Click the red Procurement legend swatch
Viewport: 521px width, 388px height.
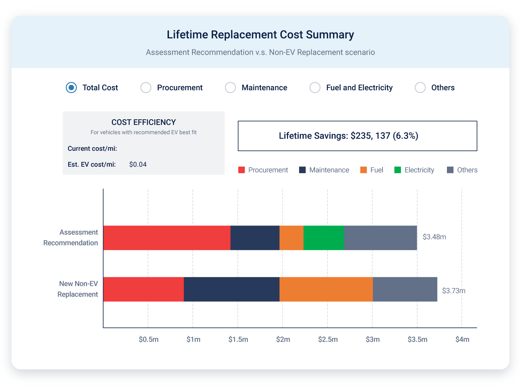242,170
